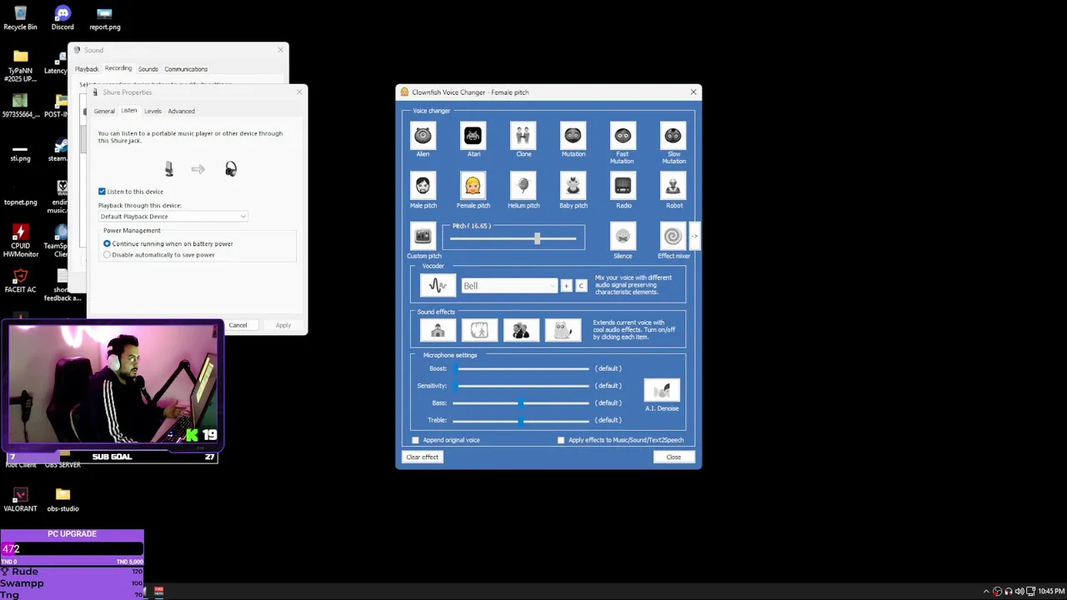This screenshot has height=600, width=1067.
Task: Enable the church reverb sound effect
Action: 438,330
